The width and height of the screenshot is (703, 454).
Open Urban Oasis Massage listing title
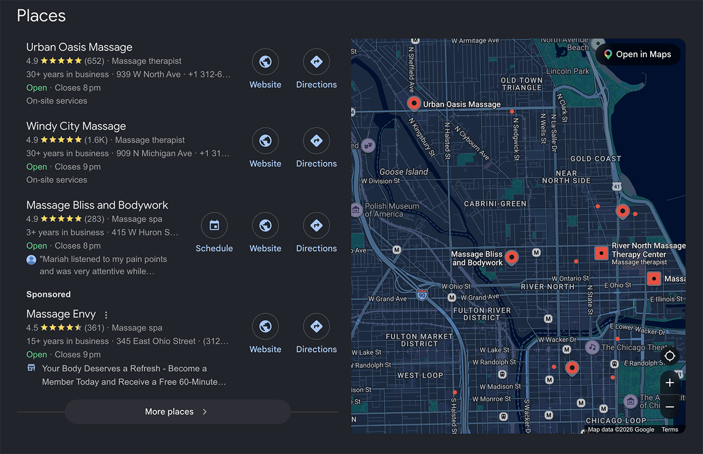(x=79, y=47)
